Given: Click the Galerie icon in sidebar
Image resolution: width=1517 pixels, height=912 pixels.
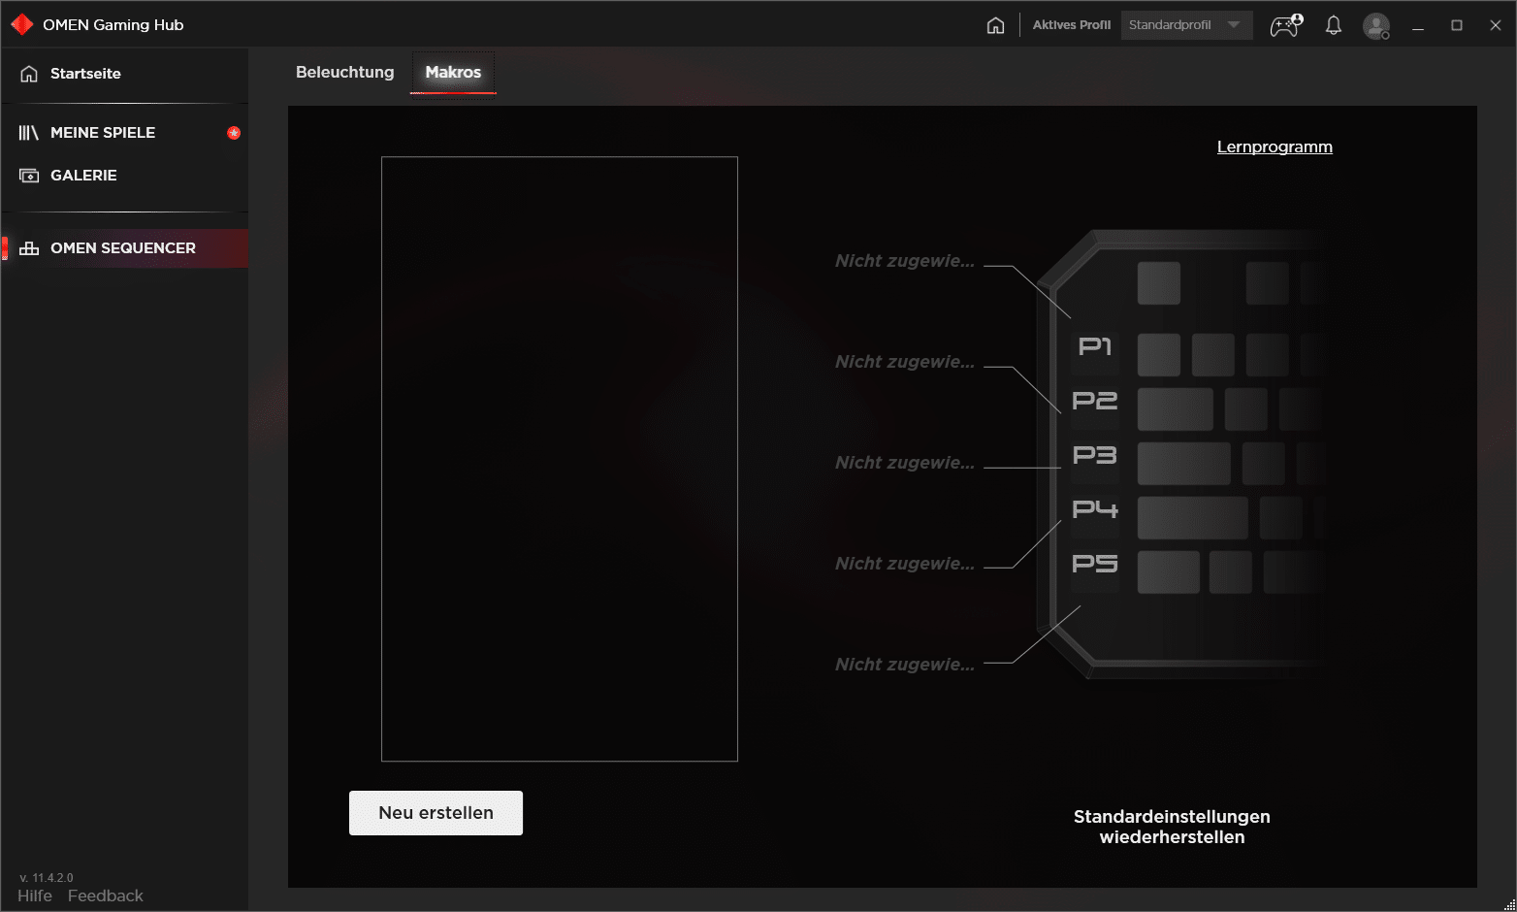Looking at the screenshot, I should [29, 176].
